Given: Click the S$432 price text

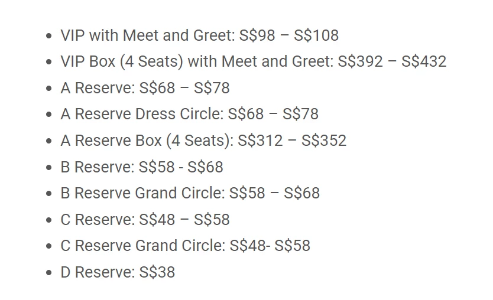Looking at the screenshot, I should pos(424,61).
